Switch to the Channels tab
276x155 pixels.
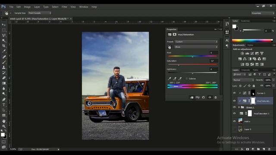click(x=245, y=70)
